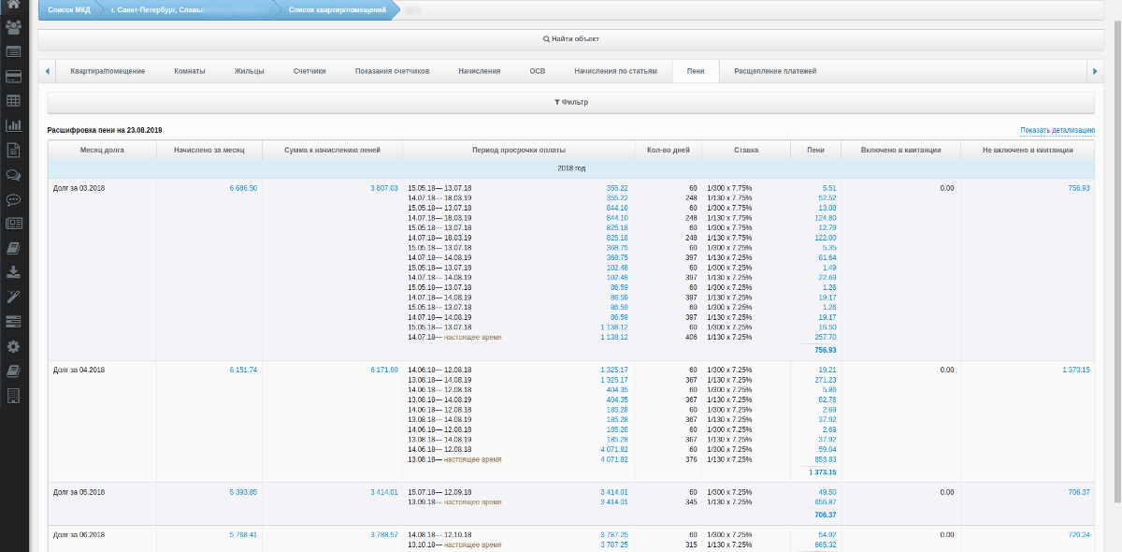This screenshot has width=1122, height=552.
Task: Go to Список МКД breadcrumb
Action: tap(69, 9)
